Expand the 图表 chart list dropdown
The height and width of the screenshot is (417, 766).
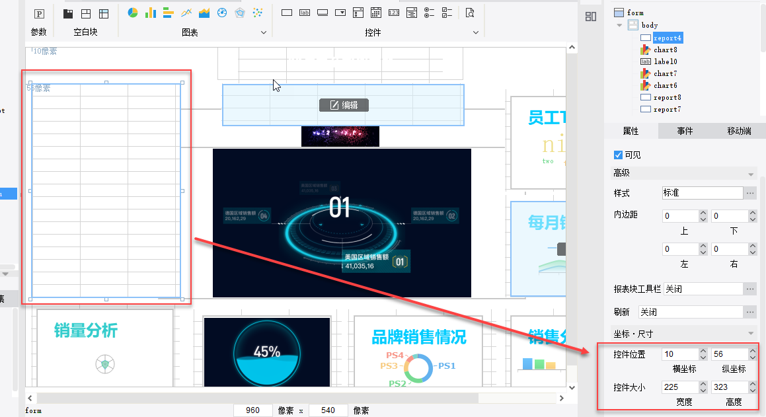pos(264,32)
